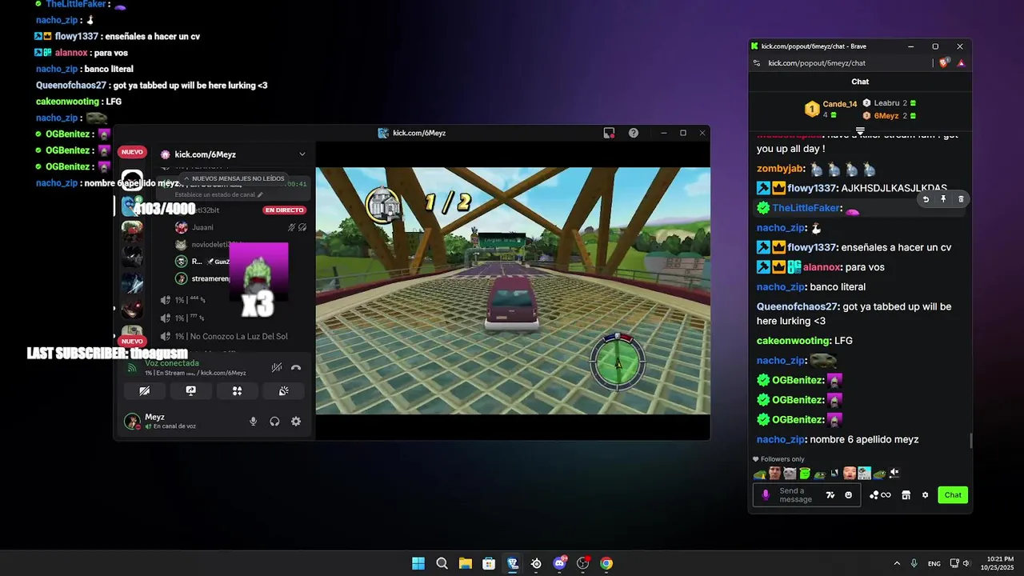Open site settings icon in Brave address bar
Viewport: 1024px width, 576px height.
click(757, 63)
